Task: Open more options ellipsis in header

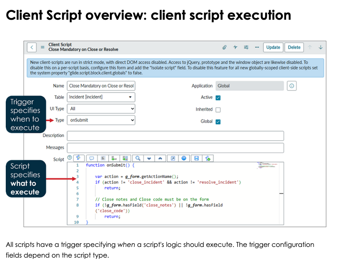Action: [x=257, y=47]
